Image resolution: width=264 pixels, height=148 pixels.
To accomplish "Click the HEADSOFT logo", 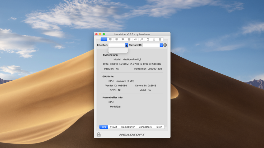I will 132,135.
